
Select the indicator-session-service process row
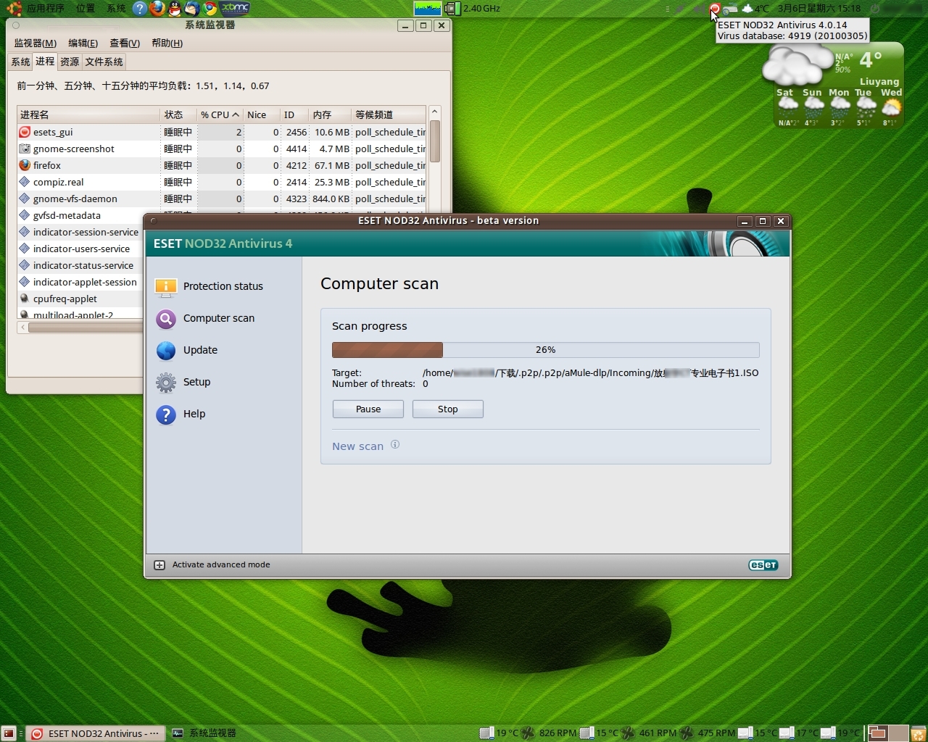[x=80, y=232]
